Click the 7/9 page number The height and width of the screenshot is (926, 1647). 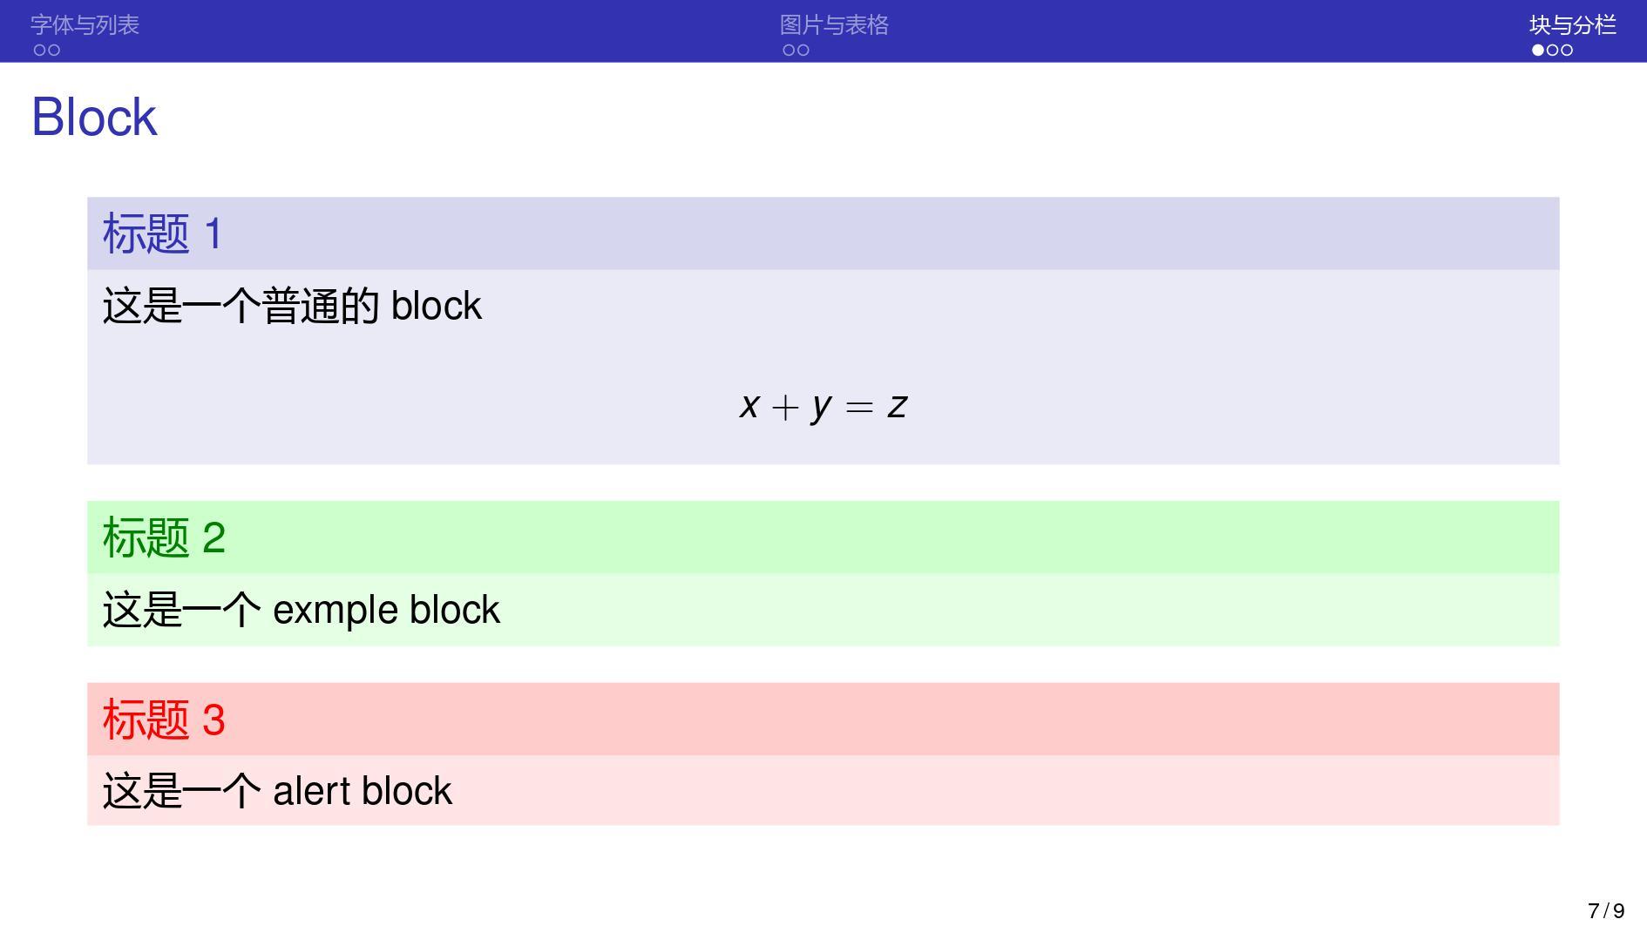tap(1605, 910)
